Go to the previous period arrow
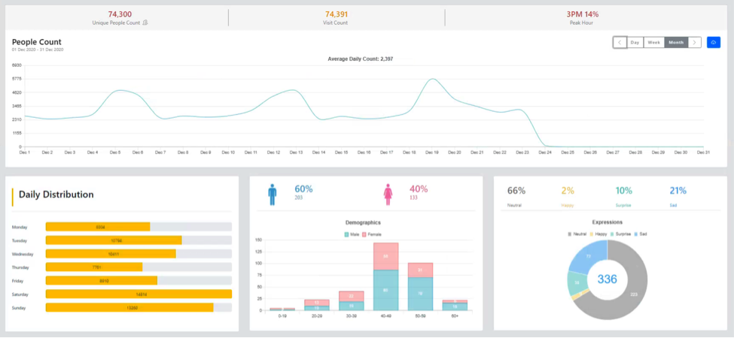 (620, 43)
